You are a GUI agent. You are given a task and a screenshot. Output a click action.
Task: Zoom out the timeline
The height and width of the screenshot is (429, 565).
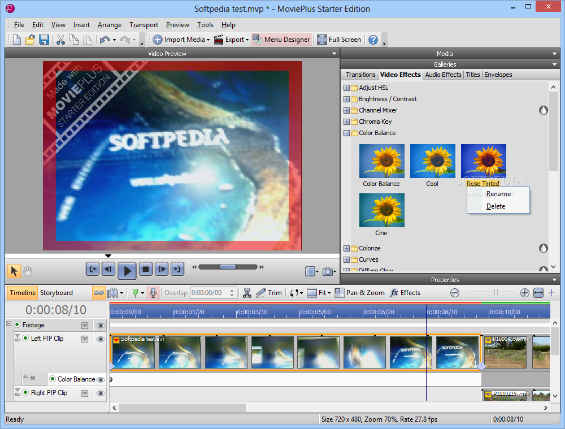coord(455,293)
